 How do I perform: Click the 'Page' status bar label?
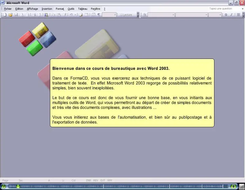5,181
